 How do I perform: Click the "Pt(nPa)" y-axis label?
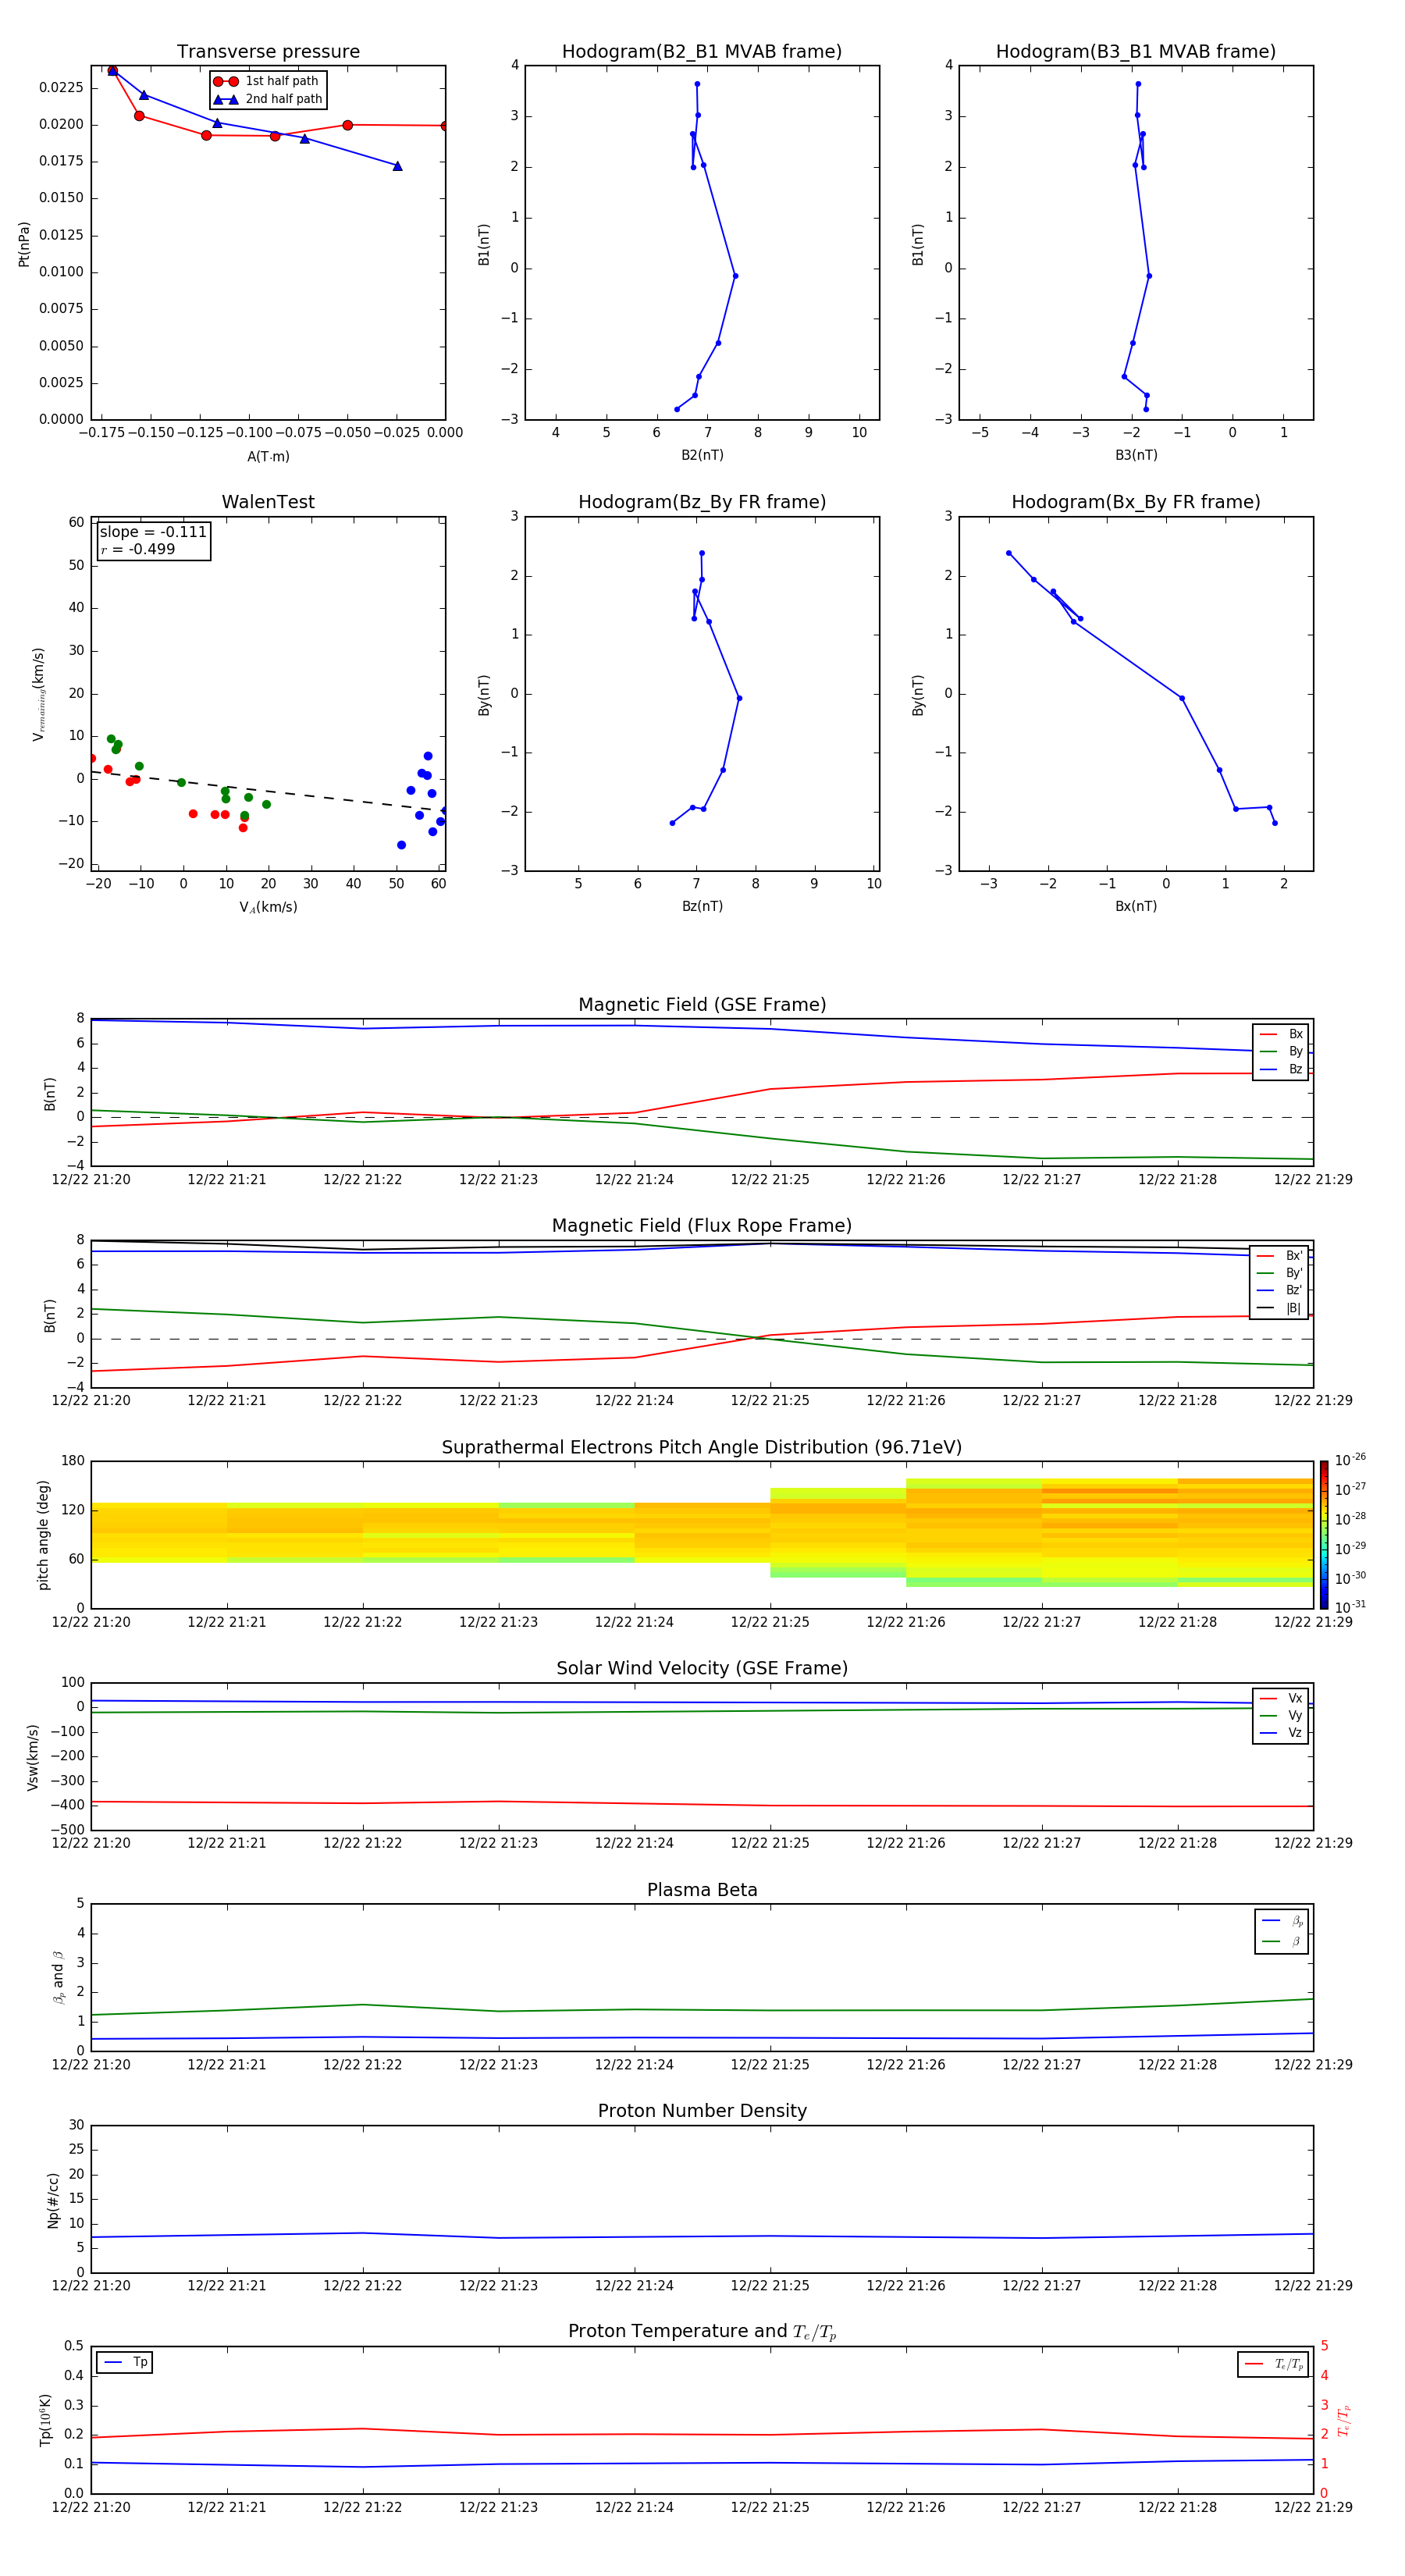(24, 244)
